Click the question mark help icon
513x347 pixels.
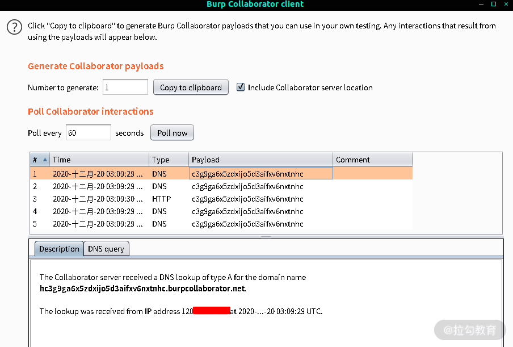point(14,27)
